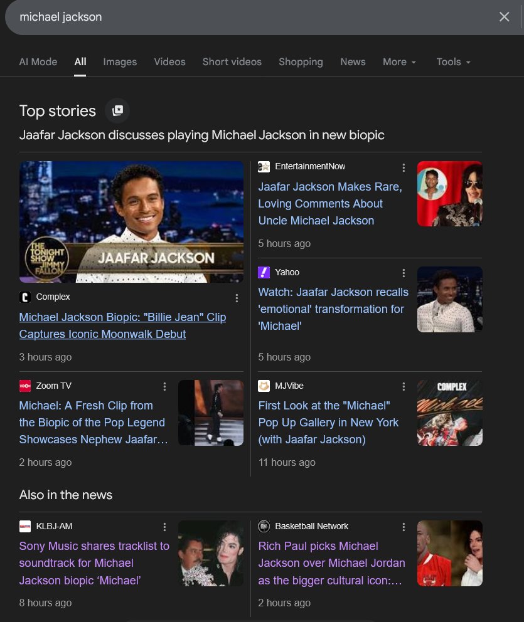
Task: Open options menu for MJVibe story
Action: pos(404,386)
